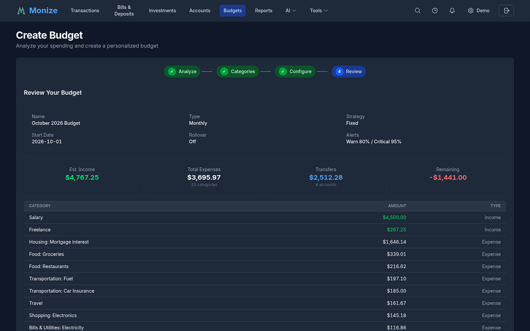Image resolution: width=530 pixels, height=331 pixels.
Task: Expand the AI dropdown menu
Action: [x=291, y=11]
